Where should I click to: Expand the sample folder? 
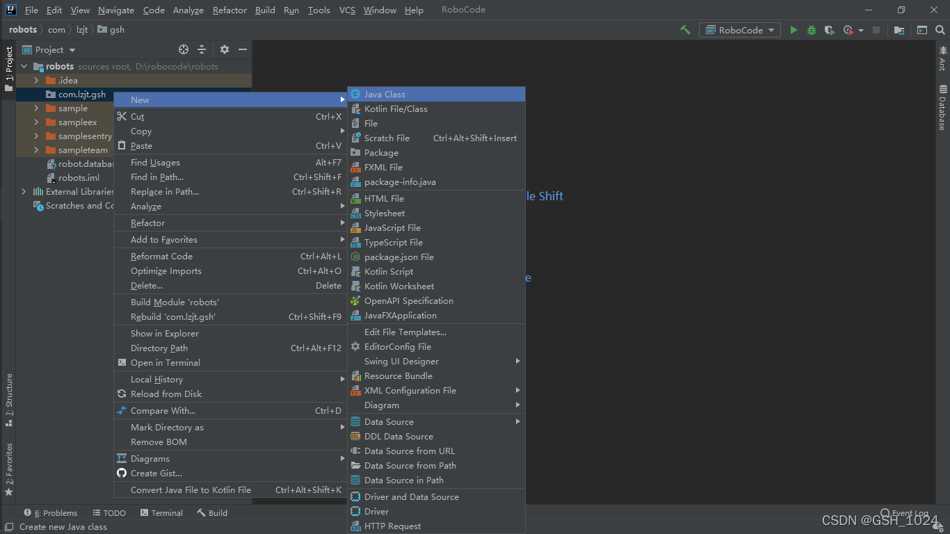pyautogui.click(x=36, y=108)
